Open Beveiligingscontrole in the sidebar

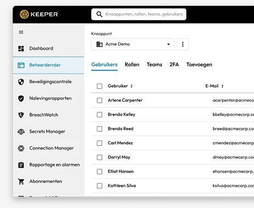(48, 82)
